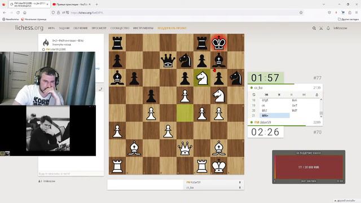The width and height of the screenshot is (361, 203).
Task: Close the YouTube browser tab
Action: tap(90, 4)
